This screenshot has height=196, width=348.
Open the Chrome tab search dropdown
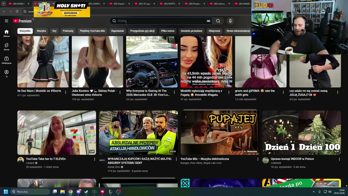click(4, 4)
